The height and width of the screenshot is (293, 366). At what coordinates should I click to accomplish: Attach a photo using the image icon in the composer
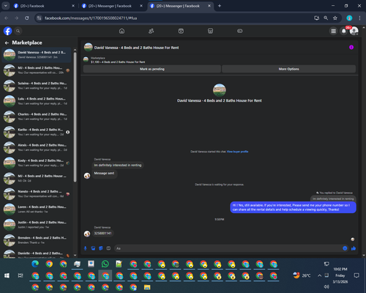click(93, 248)
